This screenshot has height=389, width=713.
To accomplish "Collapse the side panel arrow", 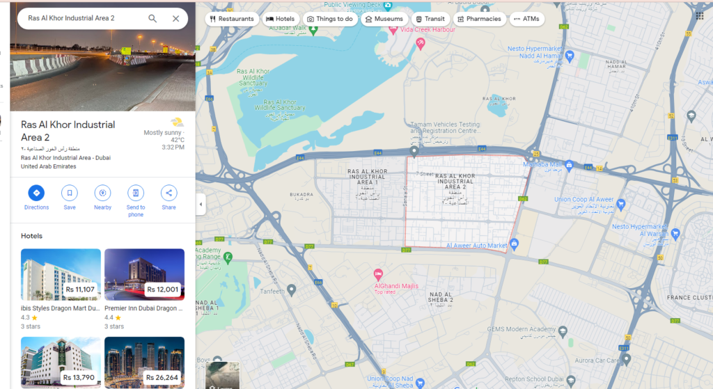I will click(x=201, y=205).
